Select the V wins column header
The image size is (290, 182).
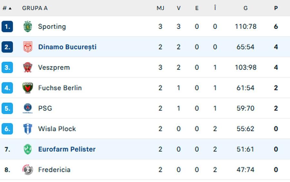pyautogui.click(x=179, y=8)
